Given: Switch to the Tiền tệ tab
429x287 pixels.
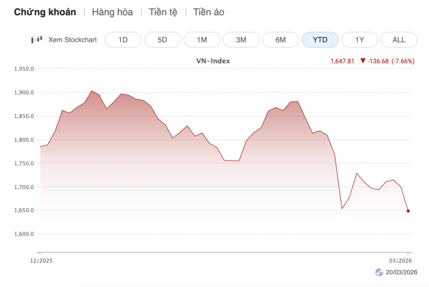Looking at the screenshot, I should tap(163, 12).
